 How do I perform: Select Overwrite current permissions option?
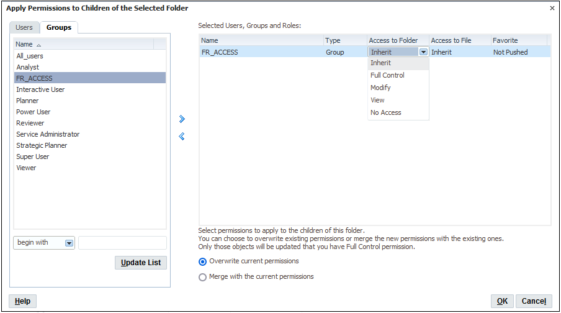point(203,261)
